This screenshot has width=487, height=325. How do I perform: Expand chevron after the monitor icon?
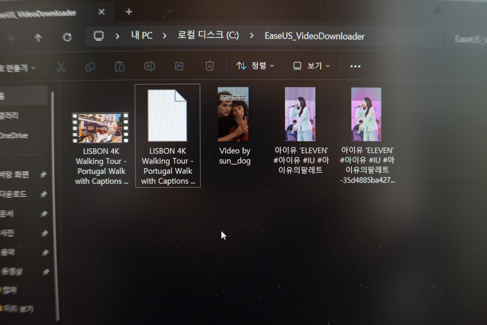click(x=117, y=36)
